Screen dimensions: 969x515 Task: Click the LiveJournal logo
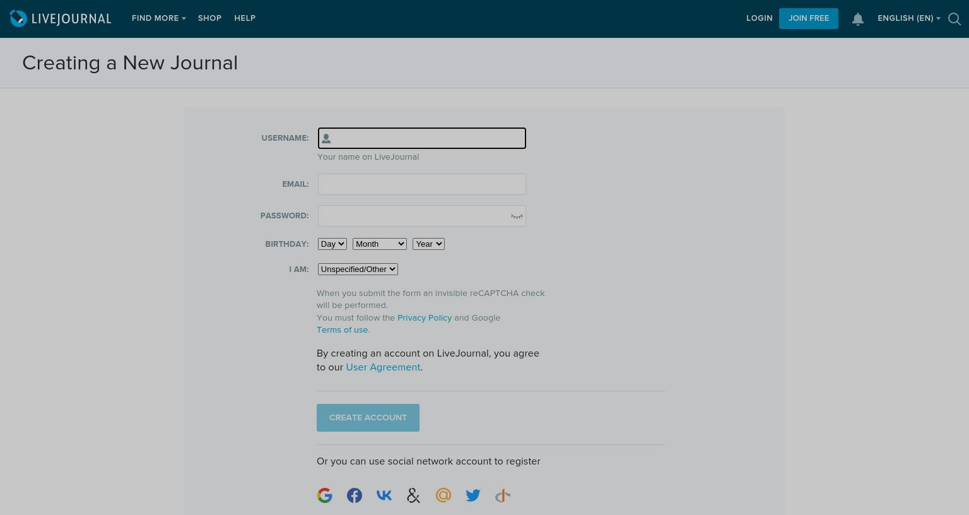point(61,18)
